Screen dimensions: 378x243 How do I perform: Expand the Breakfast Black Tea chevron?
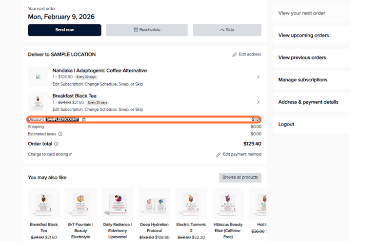pos(258,102)
